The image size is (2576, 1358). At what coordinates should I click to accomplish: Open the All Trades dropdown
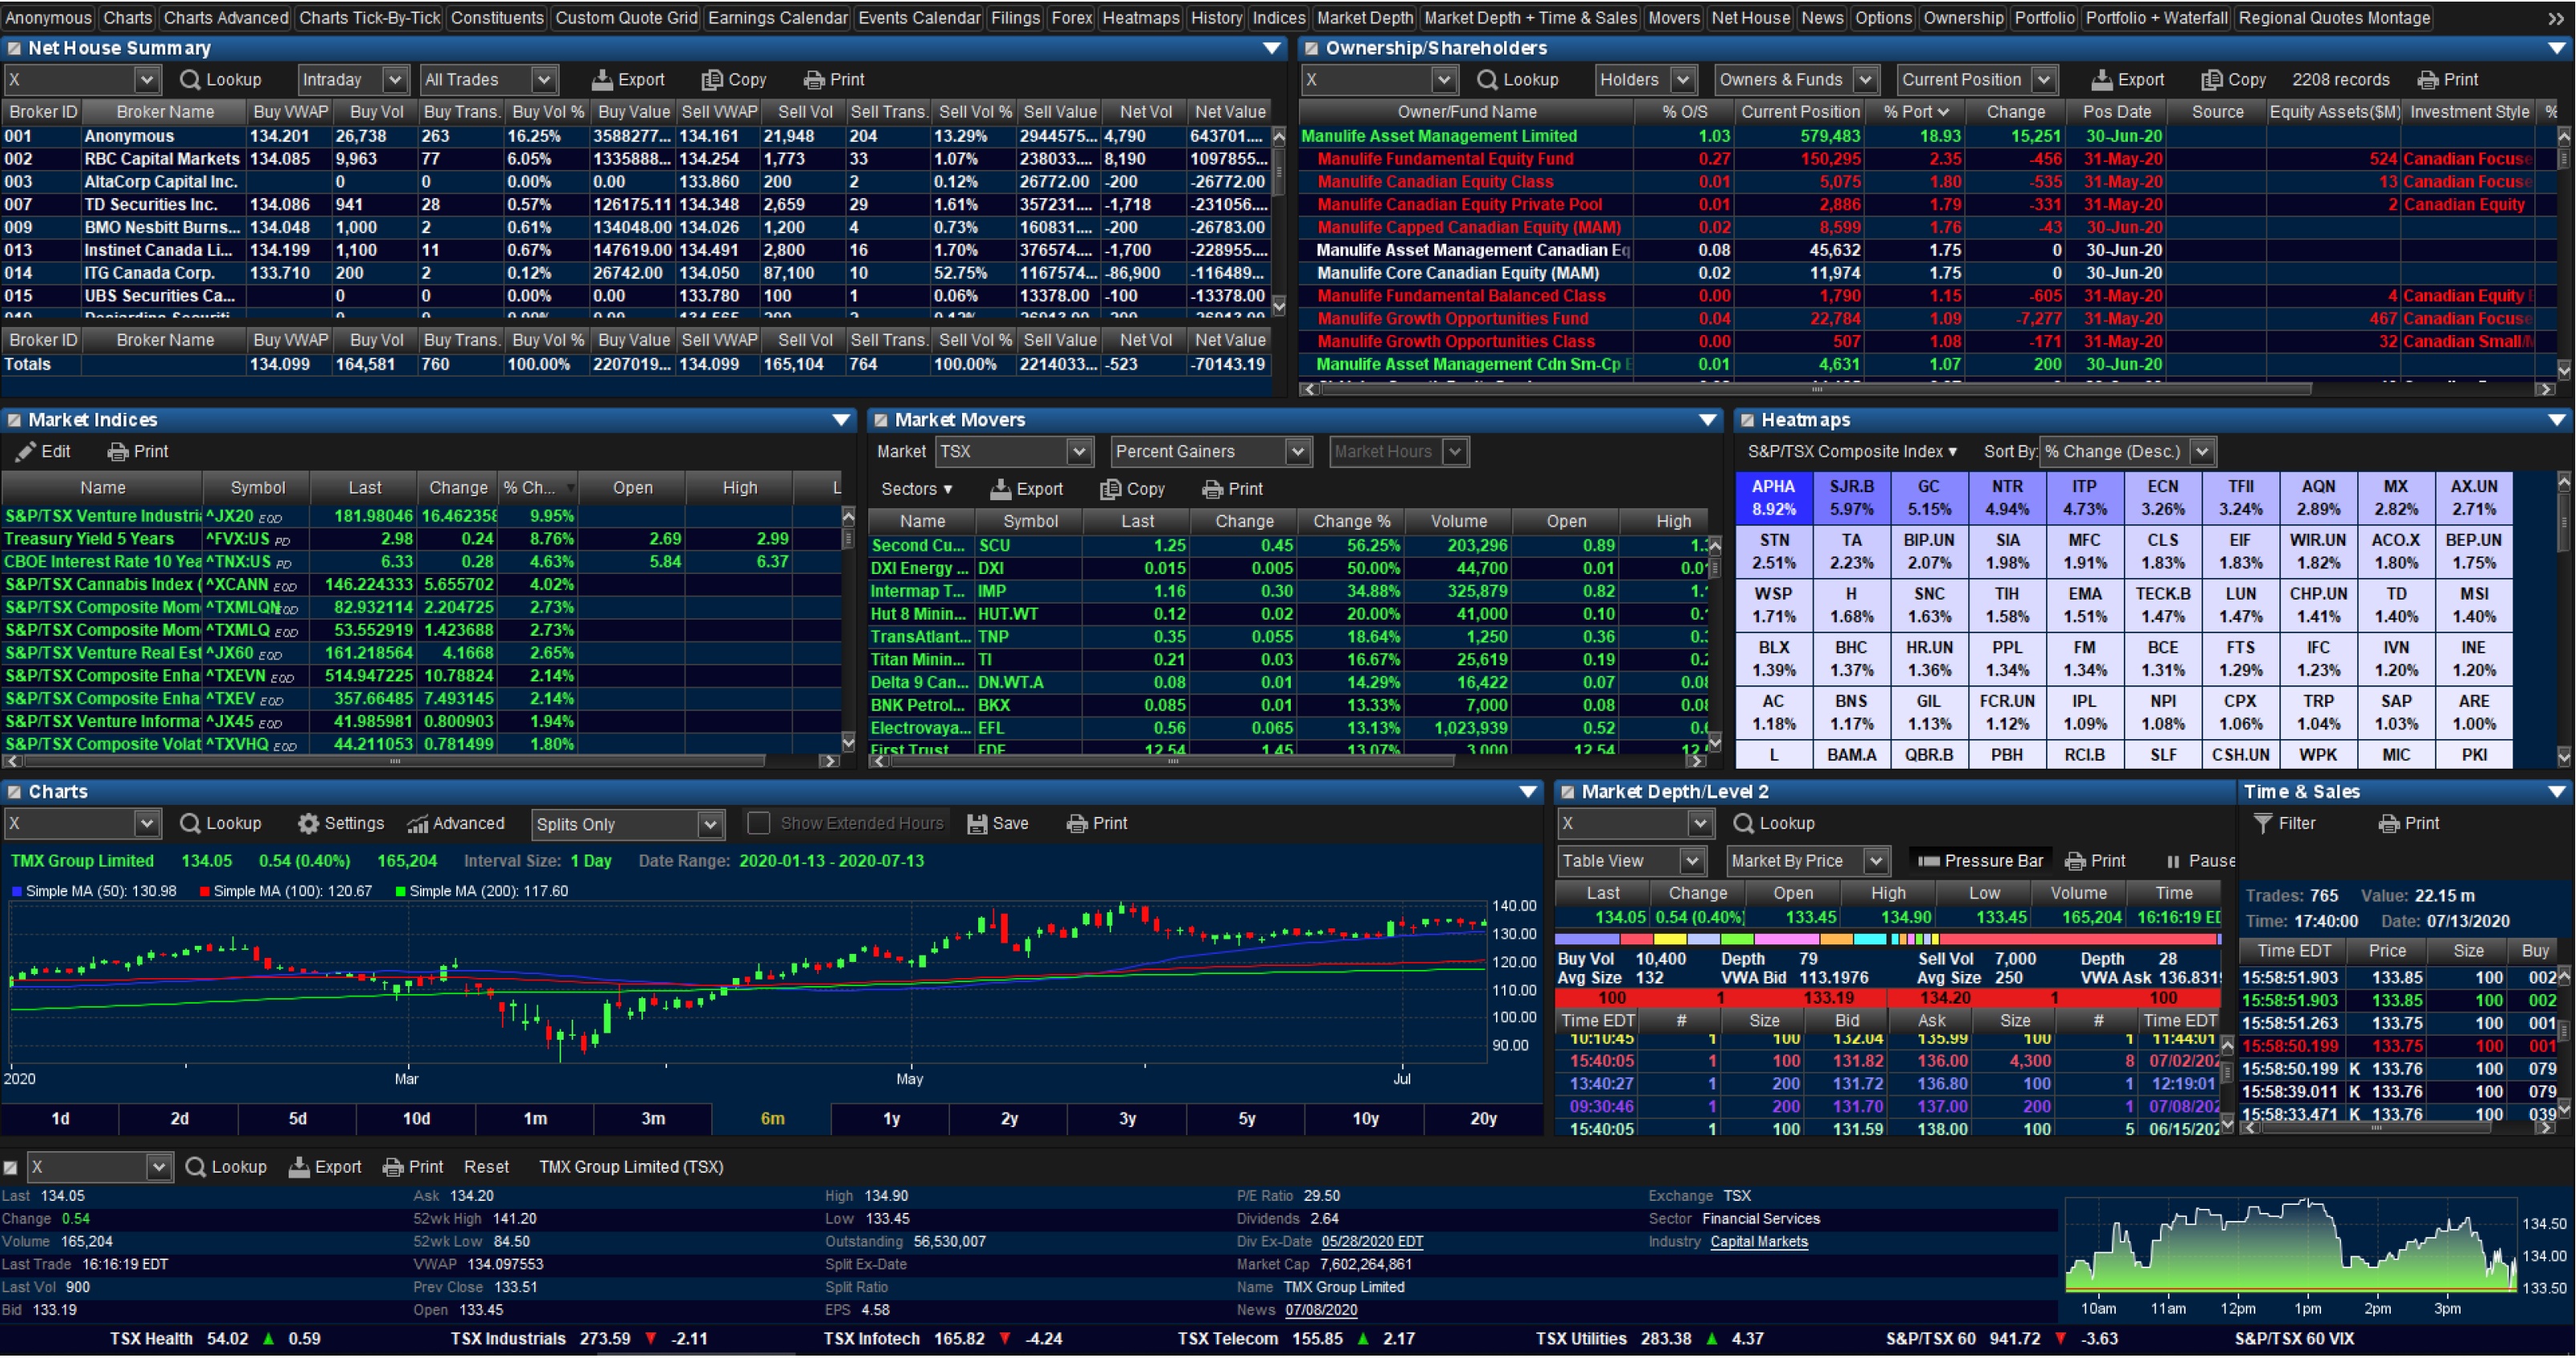pos(488,79)
